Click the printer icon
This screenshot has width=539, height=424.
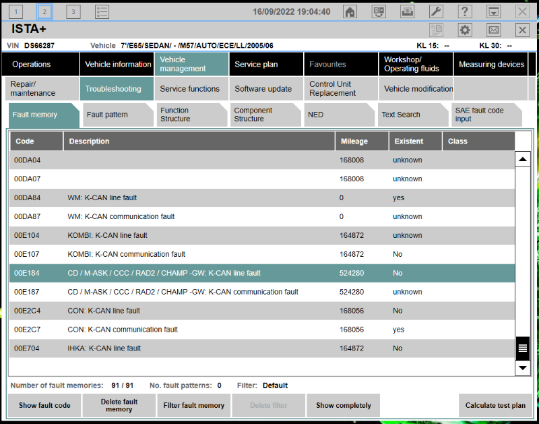point(408,11)
